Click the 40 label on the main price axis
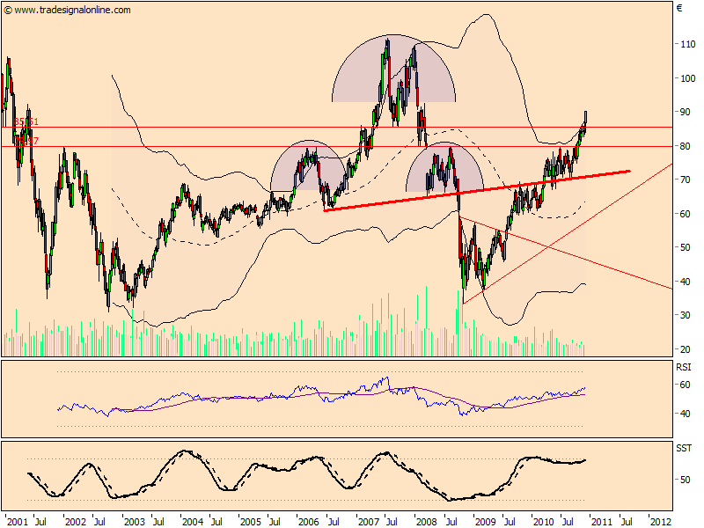The height and width of the screenshot is (528, 704). 686,282
